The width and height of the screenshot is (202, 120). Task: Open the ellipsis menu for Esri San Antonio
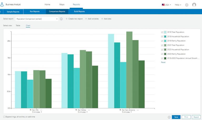138,110
